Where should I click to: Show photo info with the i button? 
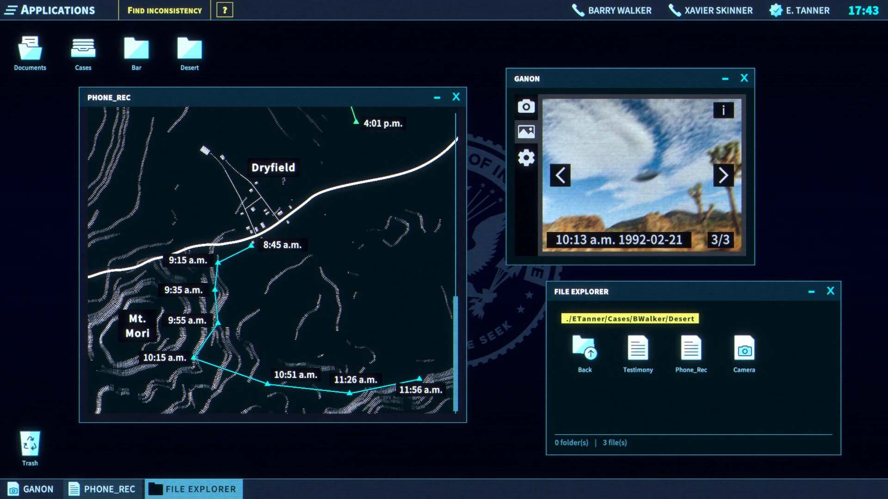(724, 110)
